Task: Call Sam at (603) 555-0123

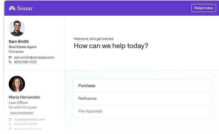Action: [25, 62]
